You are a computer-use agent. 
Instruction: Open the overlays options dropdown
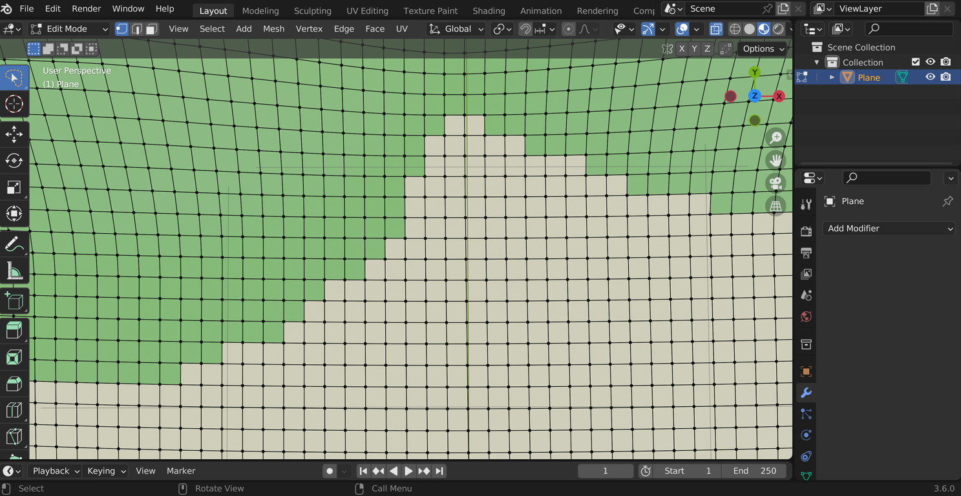[697, 29]
